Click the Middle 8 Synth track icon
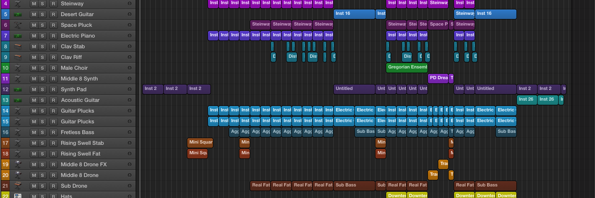 [x=17, y=78]
